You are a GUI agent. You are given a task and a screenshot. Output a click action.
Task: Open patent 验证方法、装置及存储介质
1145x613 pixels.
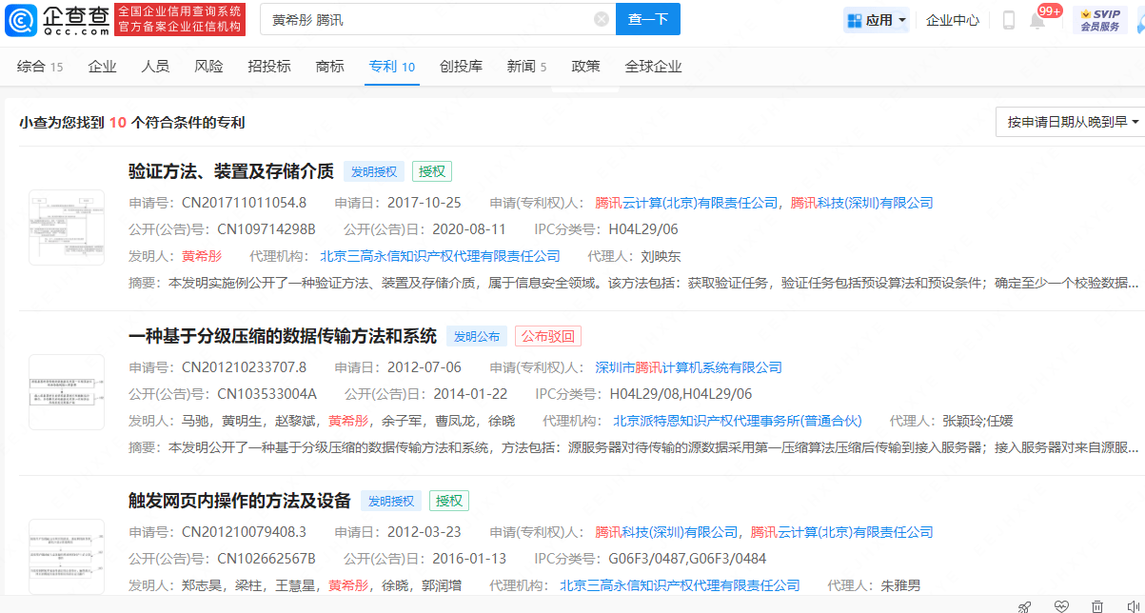(231, 171)
